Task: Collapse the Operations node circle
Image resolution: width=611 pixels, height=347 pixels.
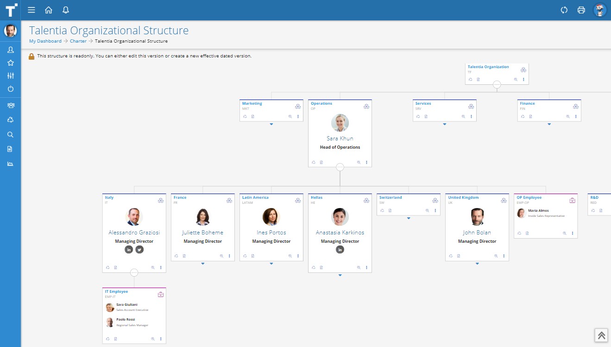Action: click(x=340, y=167)
